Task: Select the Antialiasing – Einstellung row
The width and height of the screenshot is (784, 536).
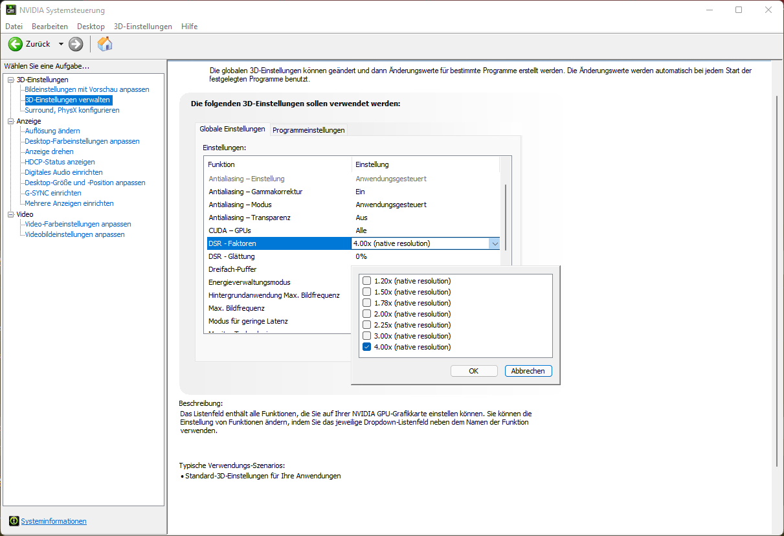Action: coord(353,179)
